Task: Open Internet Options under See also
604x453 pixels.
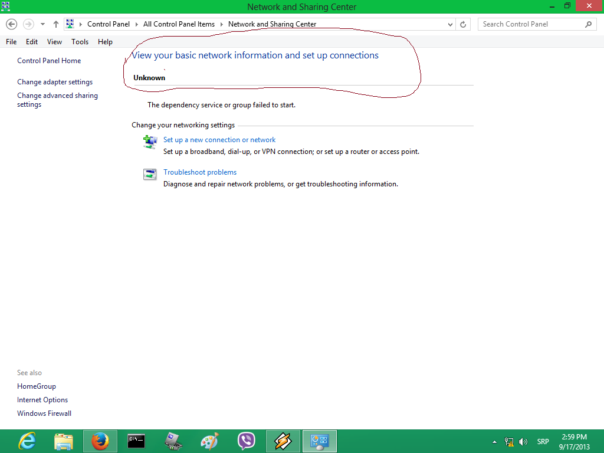Action: click(x=42, y=399)
